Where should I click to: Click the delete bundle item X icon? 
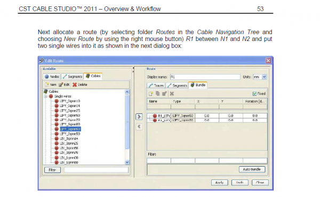pos(172,94)
